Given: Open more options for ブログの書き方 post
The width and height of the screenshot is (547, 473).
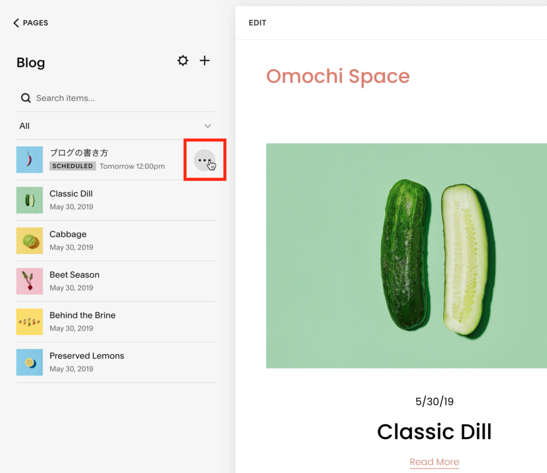Looking at the screenshot, I should tap(205, 161).
